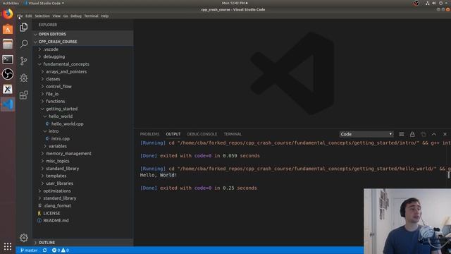Select the output channel dropdown showing Code
The image size is (451, 254).
(366, 134)
